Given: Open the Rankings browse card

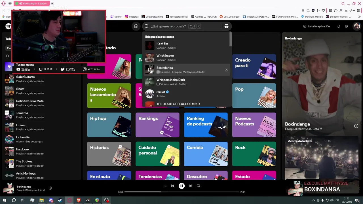Looking at the screenshot, I should click(157, 125).
